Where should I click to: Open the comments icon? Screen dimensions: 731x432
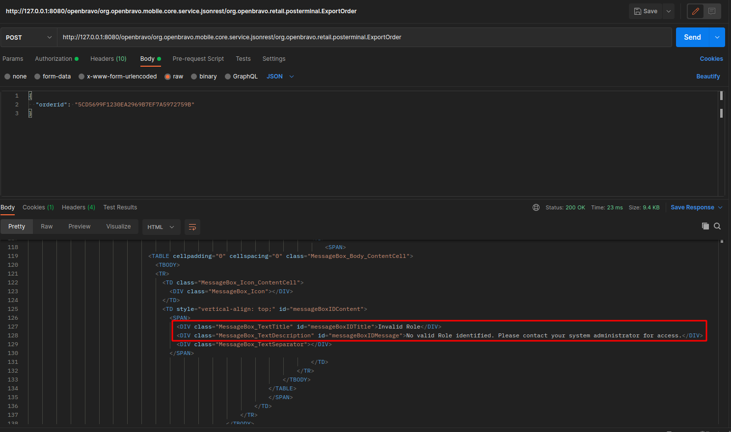coord(712,11)
